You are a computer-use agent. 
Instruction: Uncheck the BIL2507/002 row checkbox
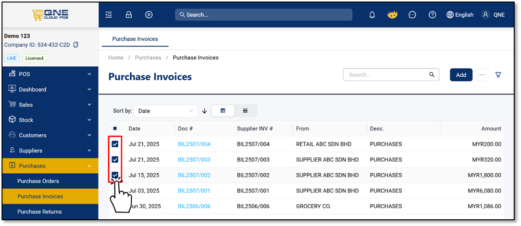[115, 175]
